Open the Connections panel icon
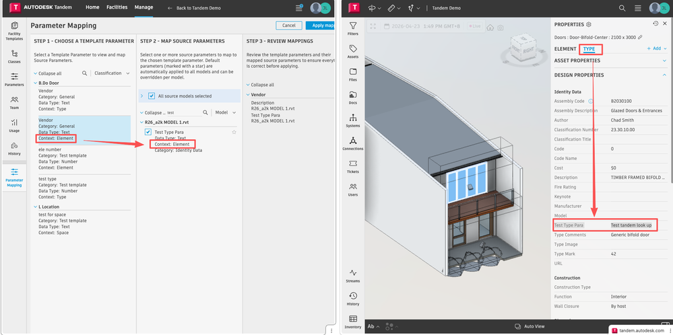Image resolution: width=673 pixels, height=335 pixels. [353, 143]
